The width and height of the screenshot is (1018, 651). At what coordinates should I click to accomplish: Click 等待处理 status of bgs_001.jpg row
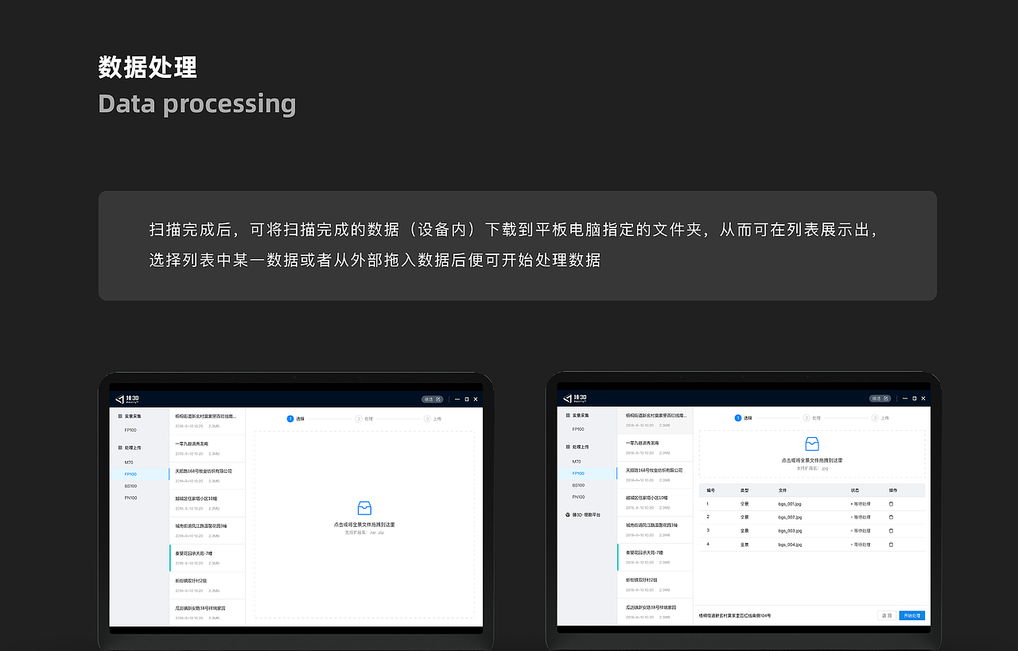861,504
